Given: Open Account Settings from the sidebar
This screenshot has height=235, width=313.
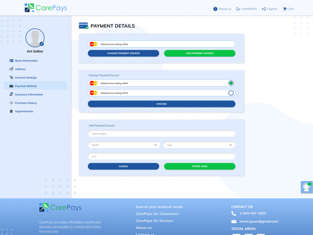Looking at the screenshot, I should 11,77.
